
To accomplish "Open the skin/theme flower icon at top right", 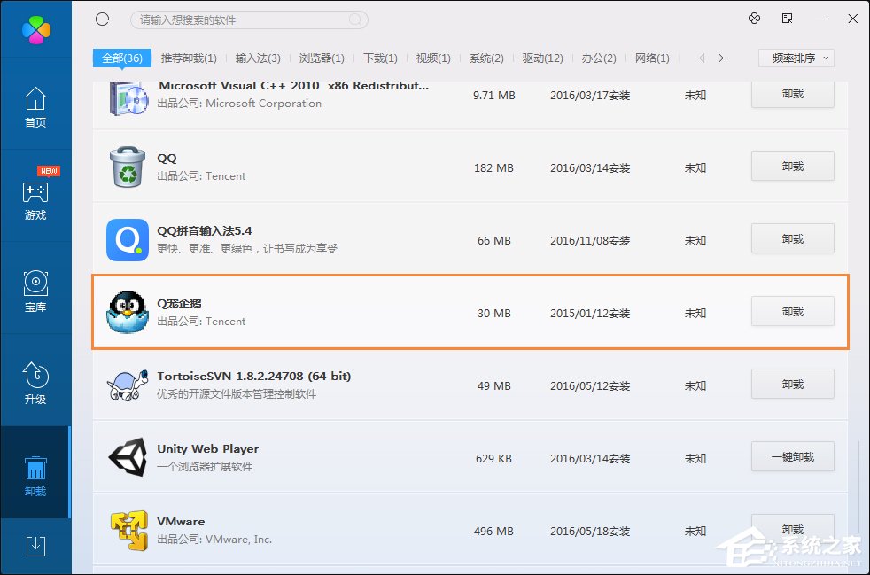I will click(754, 18).
